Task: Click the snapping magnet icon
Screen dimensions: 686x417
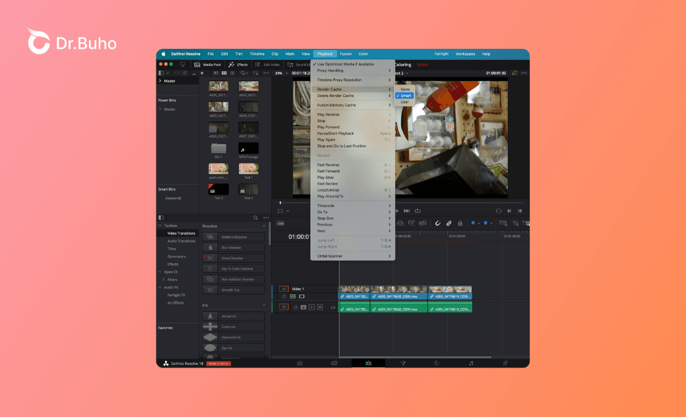Action: pyautogui.click(x=437, y=223)
